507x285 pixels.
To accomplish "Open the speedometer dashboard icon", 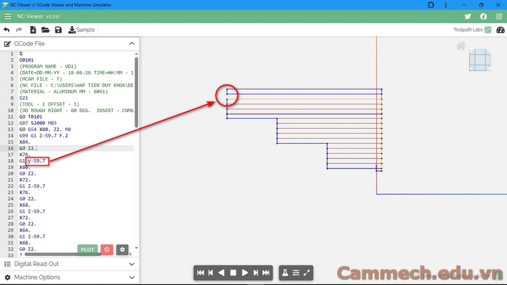I will (500, 30).
